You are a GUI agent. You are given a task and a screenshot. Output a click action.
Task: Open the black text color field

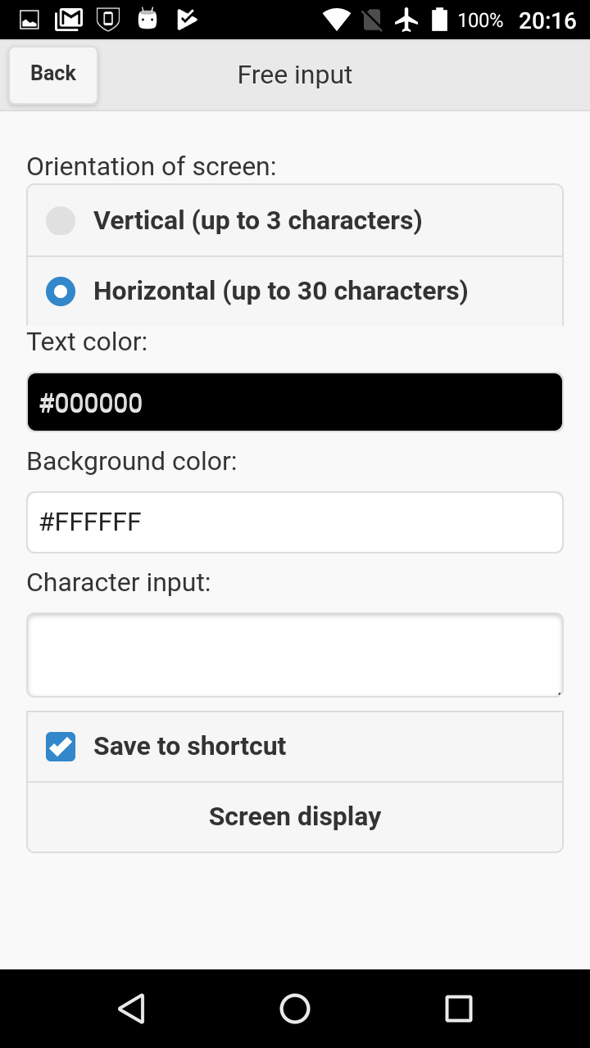click(295, 402)
